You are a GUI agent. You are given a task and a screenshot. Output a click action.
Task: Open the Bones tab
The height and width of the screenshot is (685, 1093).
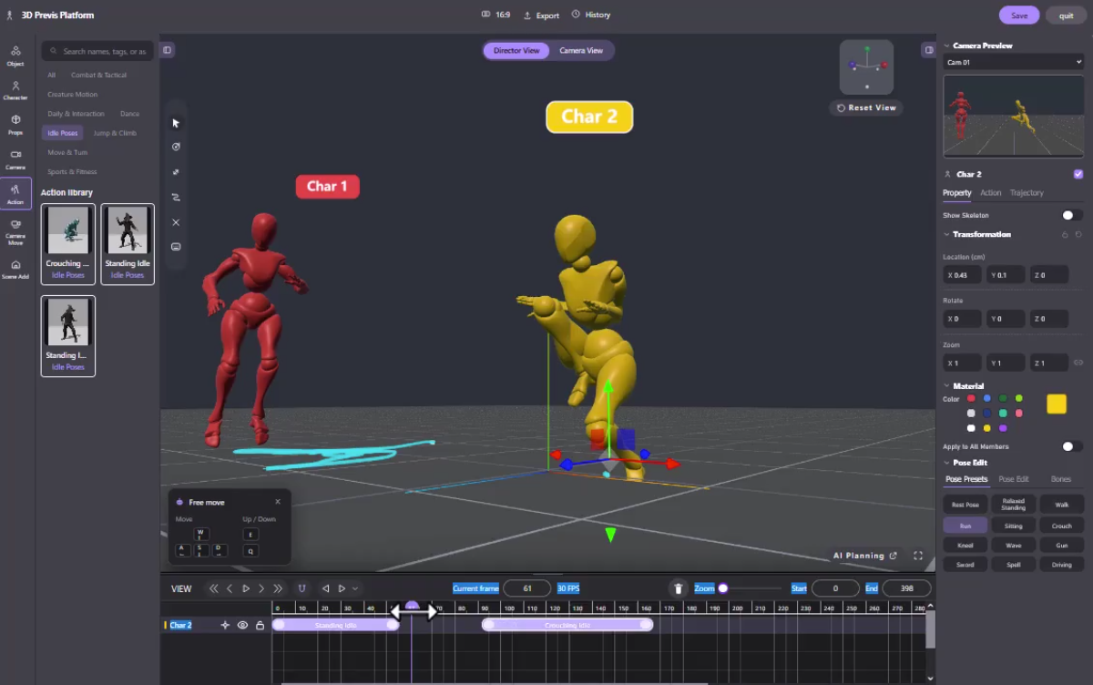coord(1060,479)
